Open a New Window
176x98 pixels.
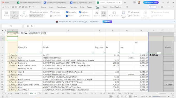(134, 16)
